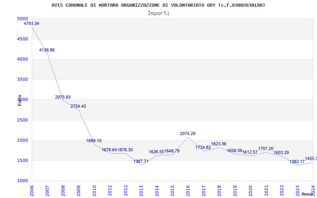The height and width of the screenshot is (198, 317).
Task: Click the 4000 y-axis tick
Action: point(23,59)
